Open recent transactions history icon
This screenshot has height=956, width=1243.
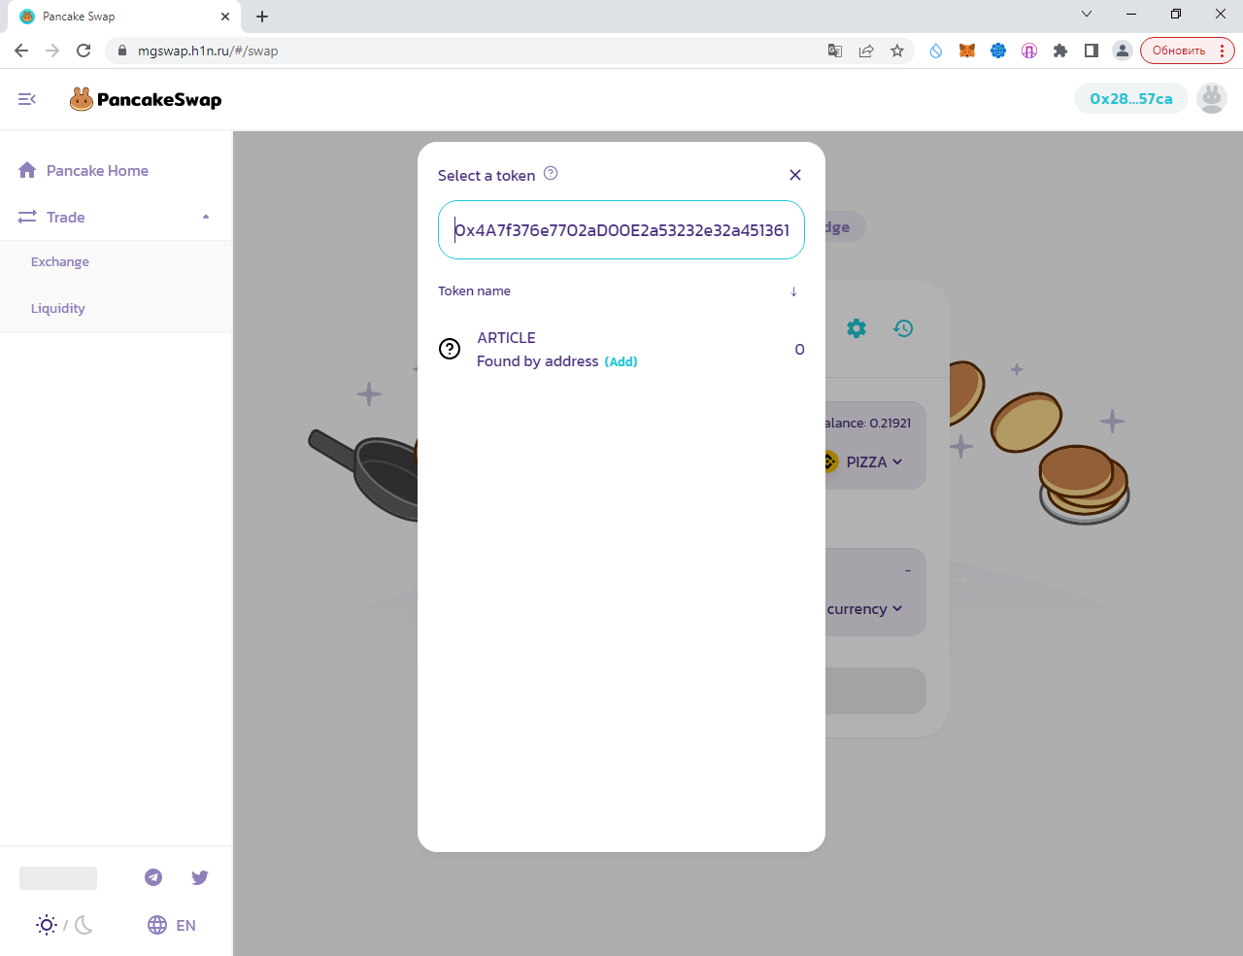click(903, 328)
